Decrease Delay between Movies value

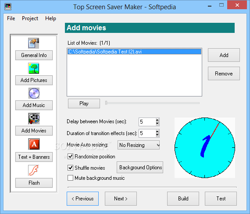pos(157,124)
